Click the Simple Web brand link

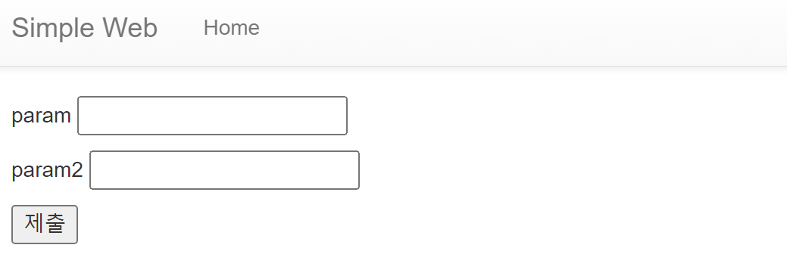click(x=84, y=28)
